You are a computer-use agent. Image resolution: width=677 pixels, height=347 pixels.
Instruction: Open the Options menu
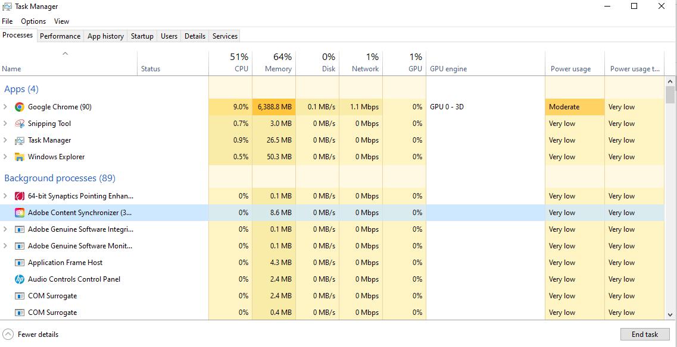pos(33,21)
